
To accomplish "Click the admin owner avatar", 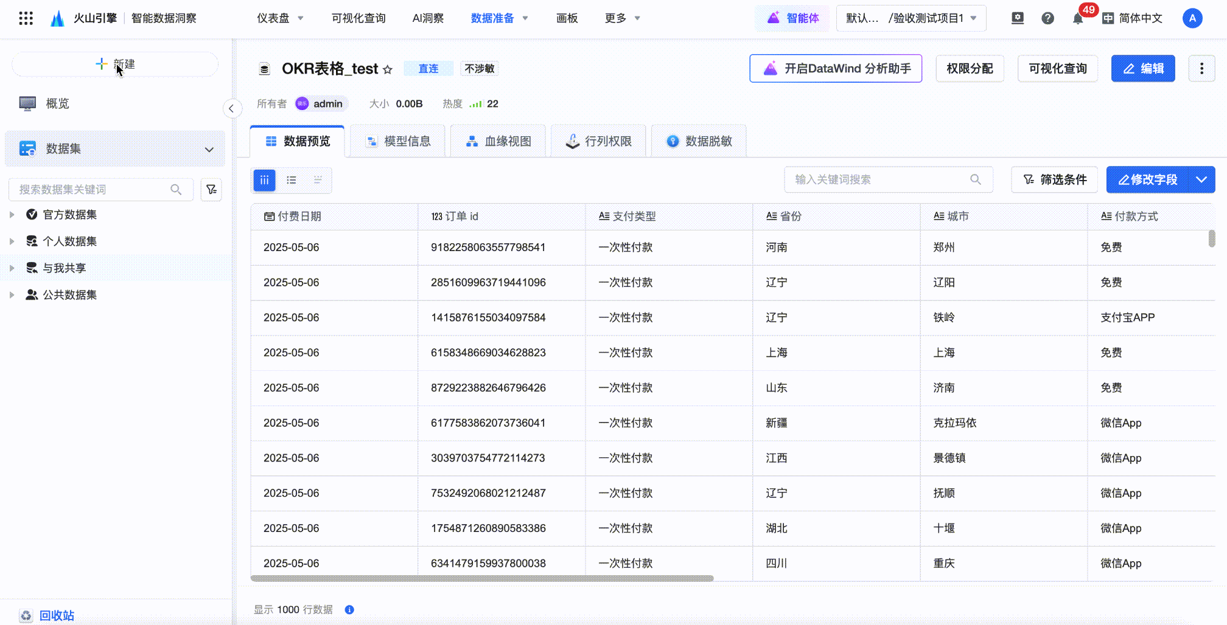I will pos(302,104).
